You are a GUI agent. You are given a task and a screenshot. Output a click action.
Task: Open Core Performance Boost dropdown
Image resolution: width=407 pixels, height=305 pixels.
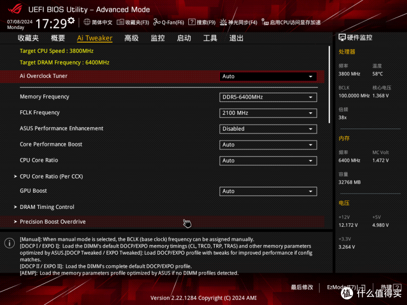tap(268, 145)
